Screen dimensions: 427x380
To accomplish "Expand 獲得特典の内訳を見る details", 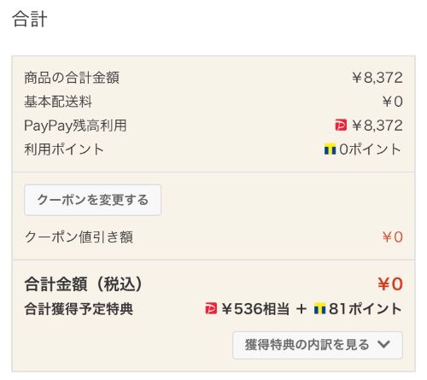I will pyautogui.click(x=318, y=345).
